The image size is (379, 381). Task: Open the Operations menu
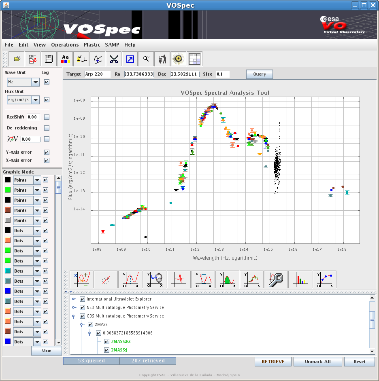click(65, 45)
